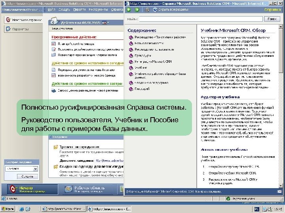The height and width of the screenshot is (213, 285).
Task: Click the purple book icon beside 'Процедуры'
Action: (x=131, y=56)
